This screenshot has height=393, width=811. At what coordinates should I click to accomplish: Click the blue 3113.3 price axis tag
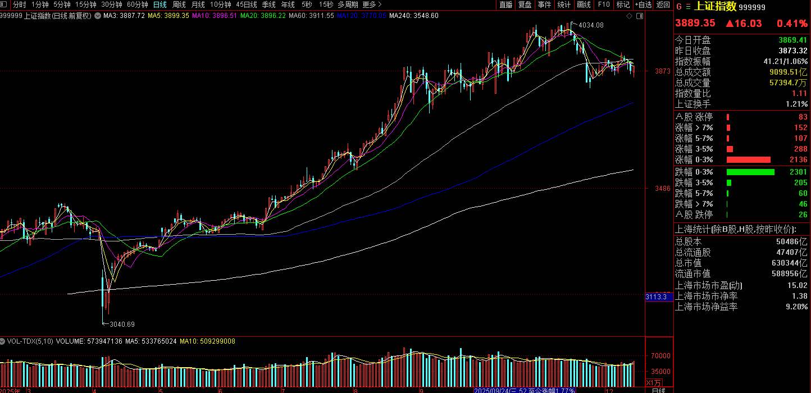point(659,296)
